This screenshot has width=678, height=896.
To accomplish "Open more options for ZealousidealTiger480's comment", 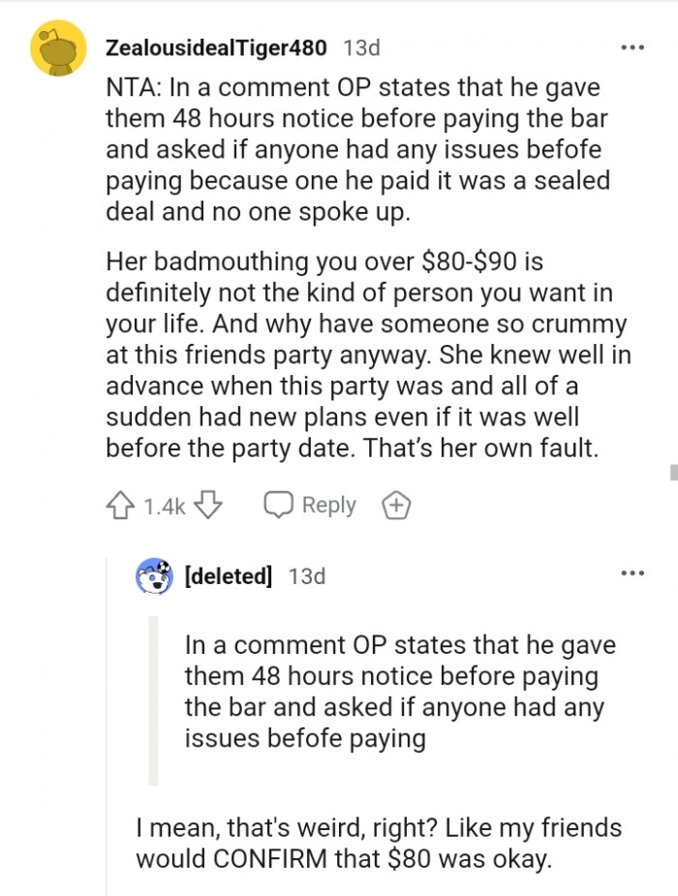I will pyautogui.click(x=632, y=46).
